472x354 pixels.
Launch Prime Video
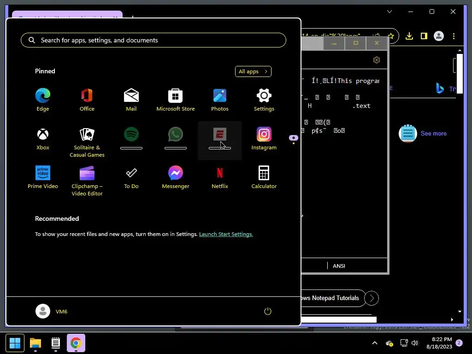pyautogui.click(x=43, y=177)
